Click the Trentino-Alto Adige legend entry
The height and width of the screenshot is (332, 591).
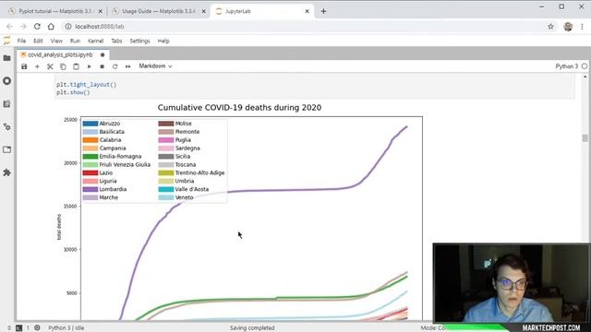(x=191, y=172)
